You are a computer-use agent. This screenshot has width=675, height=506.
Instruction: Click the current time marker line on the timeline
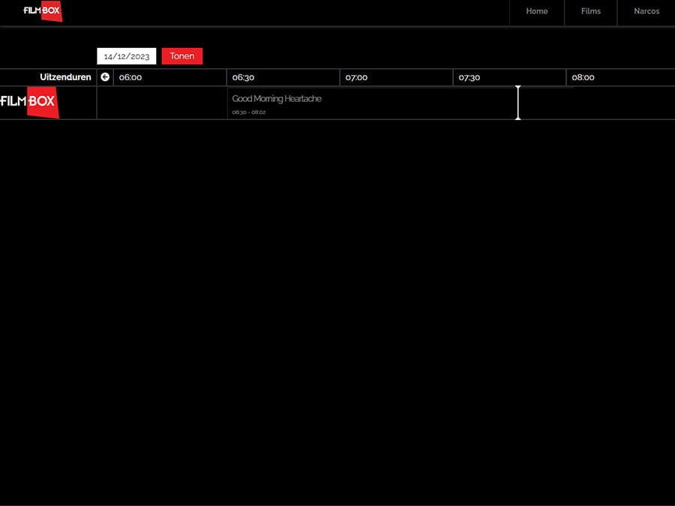pyautogui.click(x=517, y=103)
